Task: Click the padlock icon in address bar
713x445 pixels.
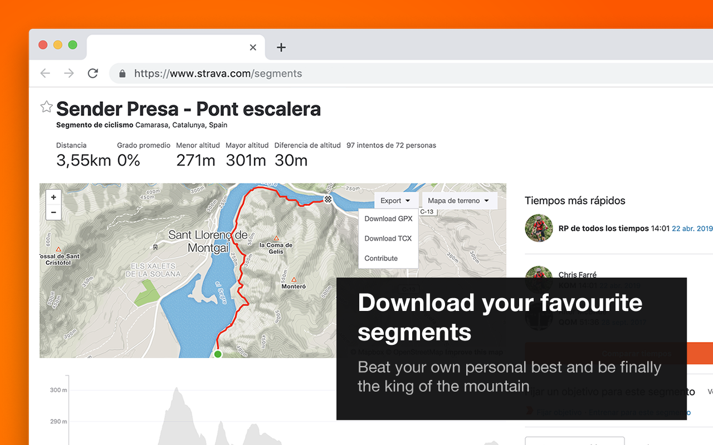Action: 122,73
